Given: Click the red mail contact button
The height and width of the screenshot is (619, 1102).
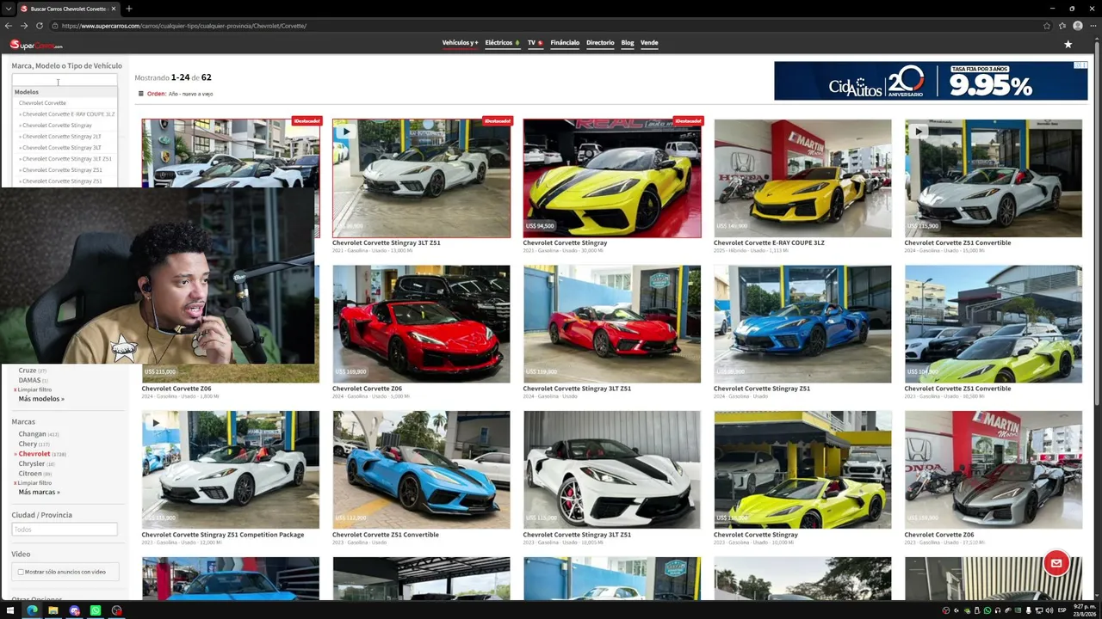Looking at the screenshot, I should point(1056,563).
